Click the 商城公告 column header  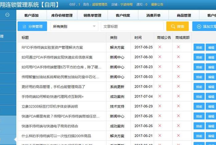[164, 37]
